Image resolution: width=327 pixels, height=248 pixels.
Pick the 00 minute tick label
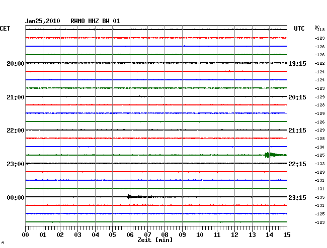click(x=26, y=234)
